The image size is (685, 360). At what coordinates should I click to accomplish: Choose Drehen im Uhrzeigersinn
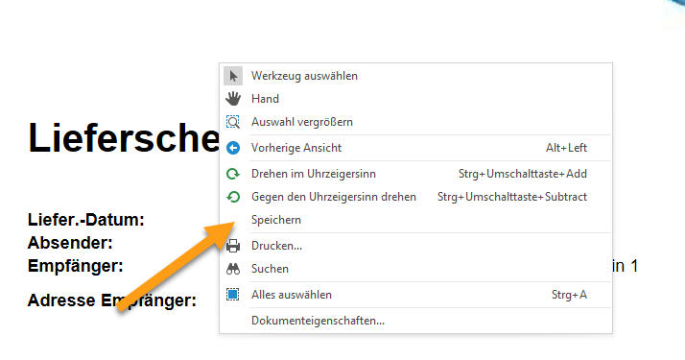pyautogui.click(x=415, y=174)
